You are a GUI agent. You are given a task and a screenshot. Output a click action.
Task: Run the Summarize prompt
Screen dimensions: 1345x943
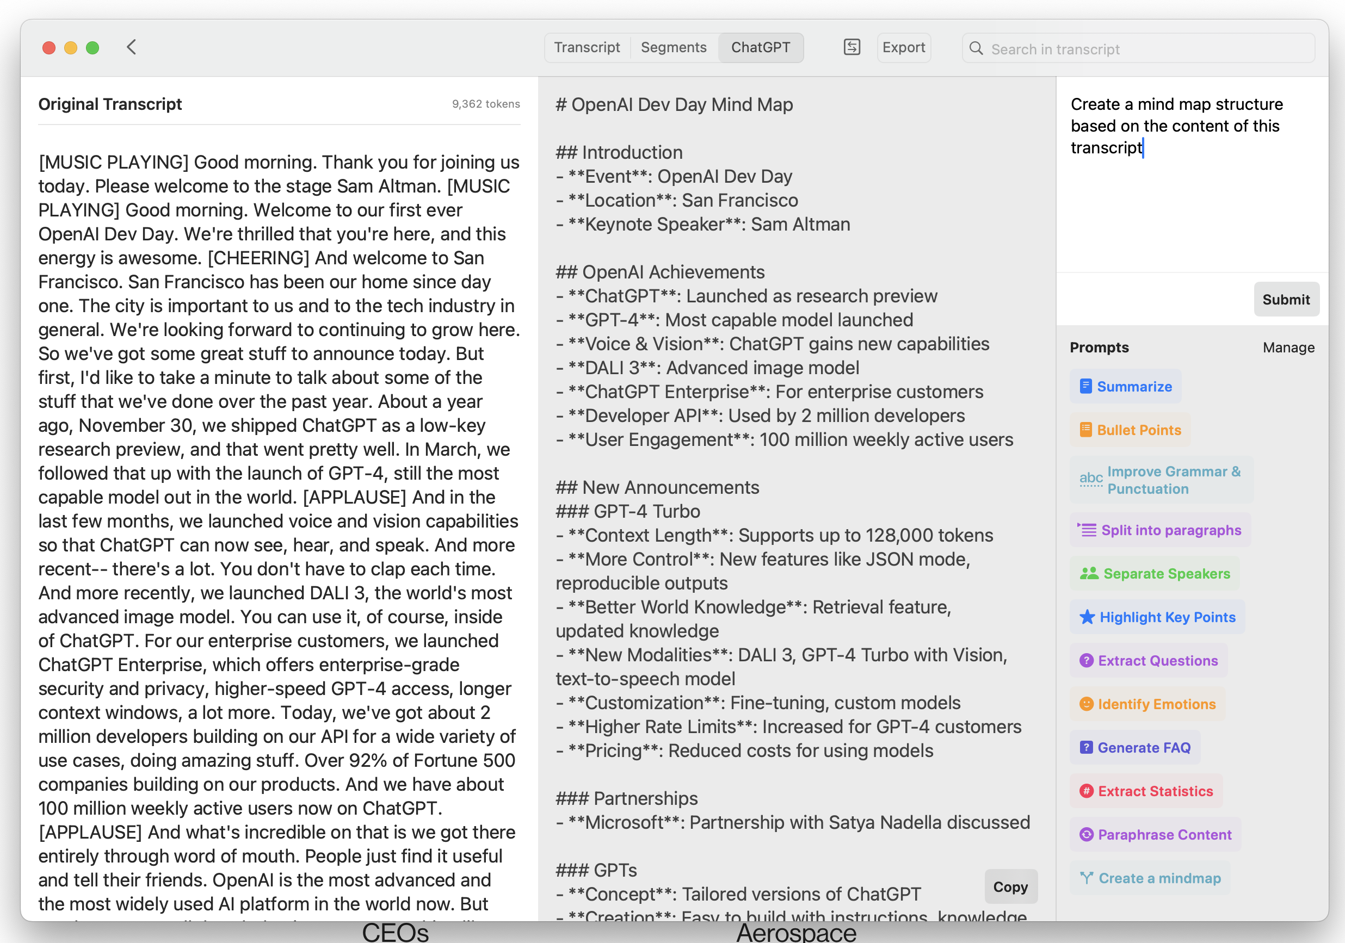pos(1125,386)
